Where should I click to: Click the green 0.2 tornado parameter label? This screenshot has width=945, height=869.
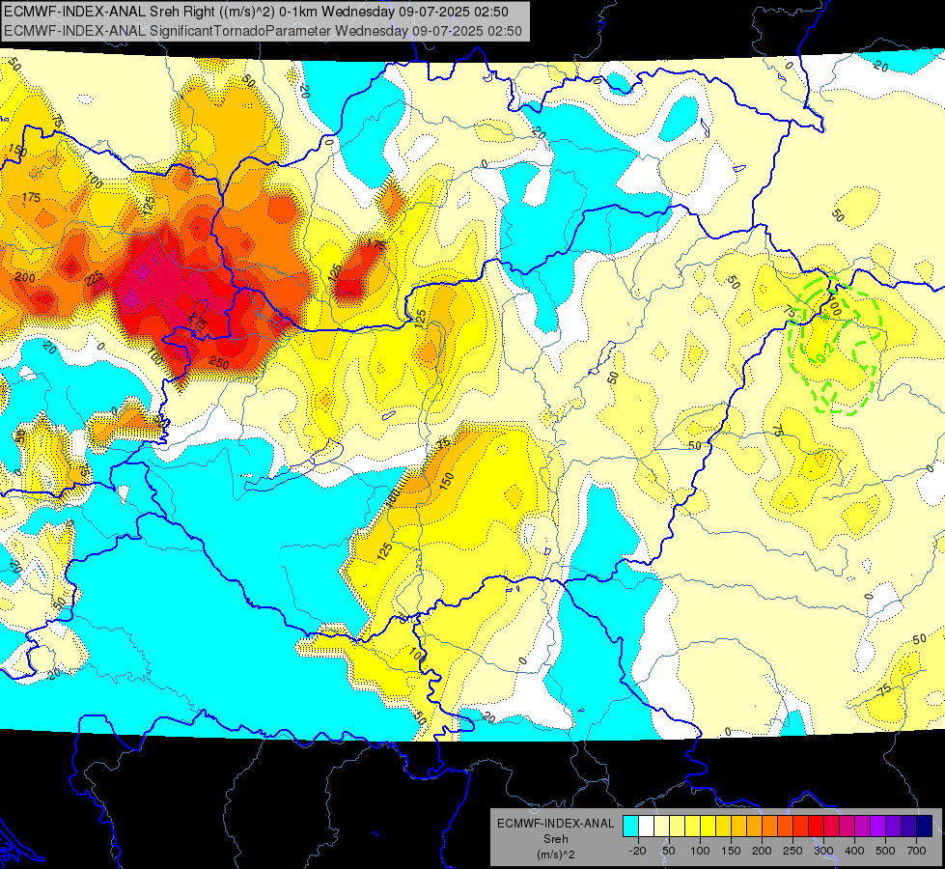(x=826, y=353)
